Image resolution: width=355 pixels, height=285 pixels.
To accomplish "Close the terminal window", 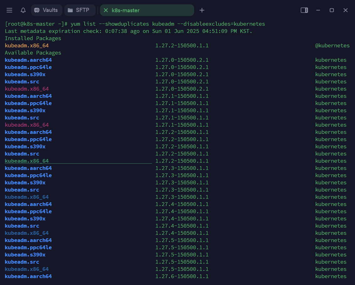I will (345, 10).
